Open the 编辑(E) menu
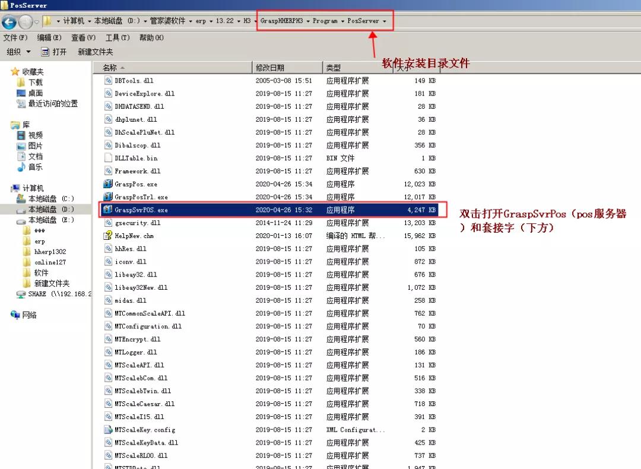The image size is (641, 469). (49, 37)
